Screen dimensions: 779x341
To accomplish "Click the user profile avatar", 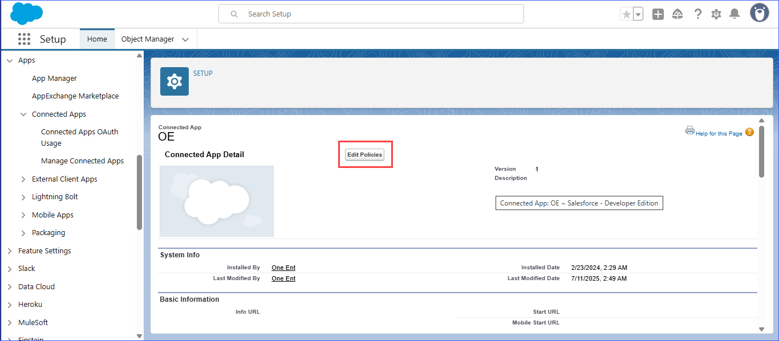I will (x=759, y=14).
